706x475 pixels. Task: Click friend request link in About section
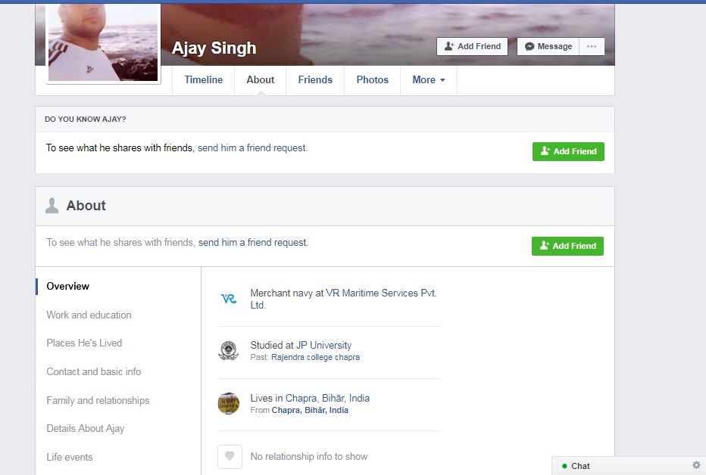click(253, 243)
